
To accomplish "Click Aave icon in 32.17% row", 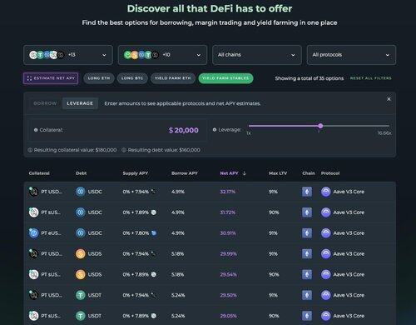I will tap(326, 192).
